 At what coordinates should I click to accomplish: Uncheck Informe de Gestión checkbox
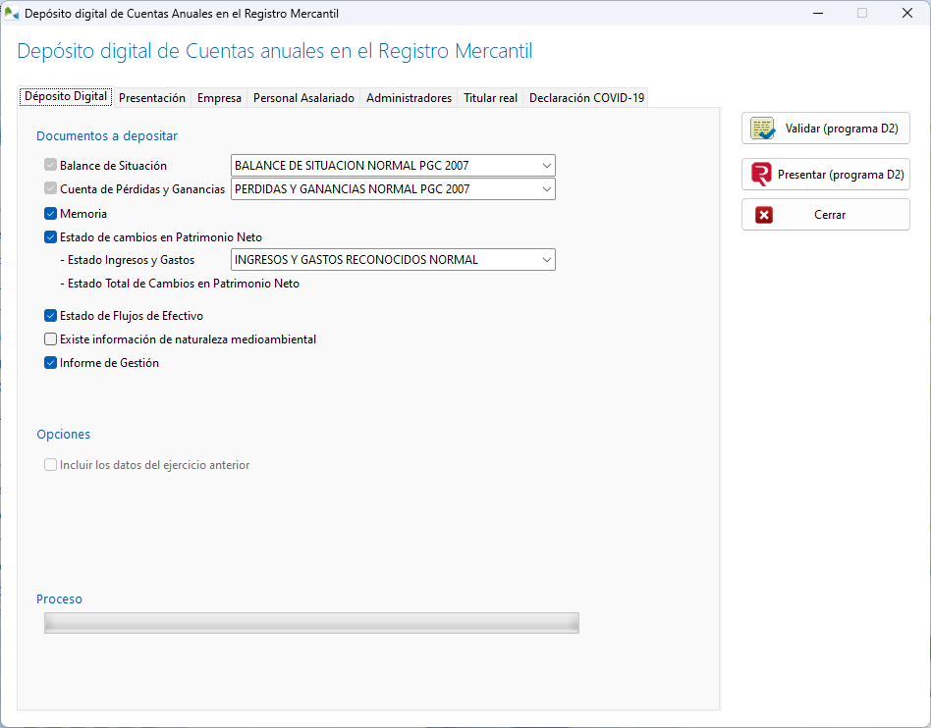[50, 363]
